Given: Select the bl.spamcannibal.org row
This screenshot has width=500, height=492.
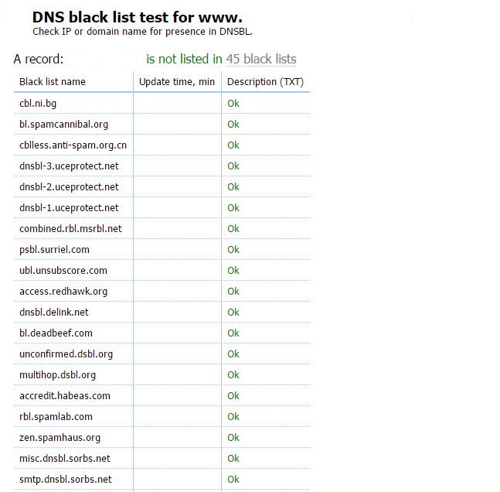Looking at the screenshot, I should (x=63, y=124).
